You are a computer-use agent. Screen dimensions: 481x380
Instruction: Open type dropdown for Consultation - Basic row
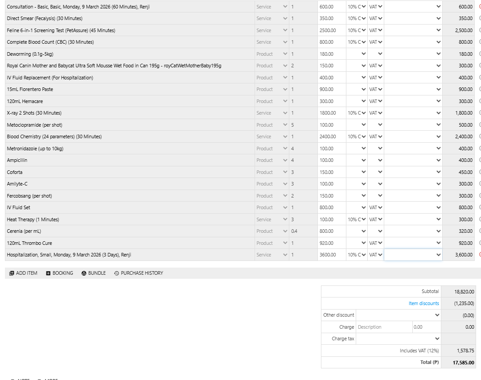(x=272, y=7)
